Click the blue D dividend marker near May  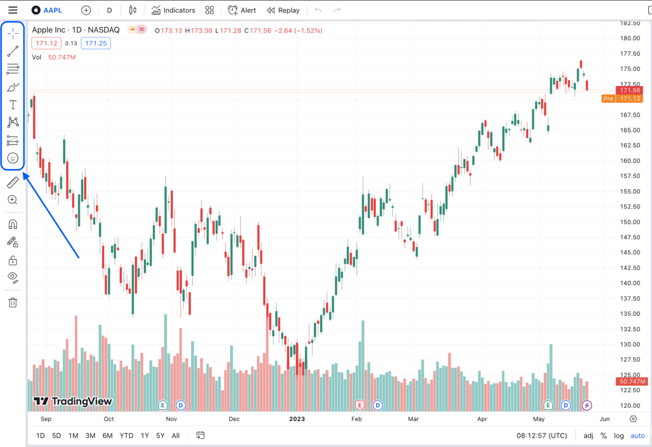coord(566,405)
